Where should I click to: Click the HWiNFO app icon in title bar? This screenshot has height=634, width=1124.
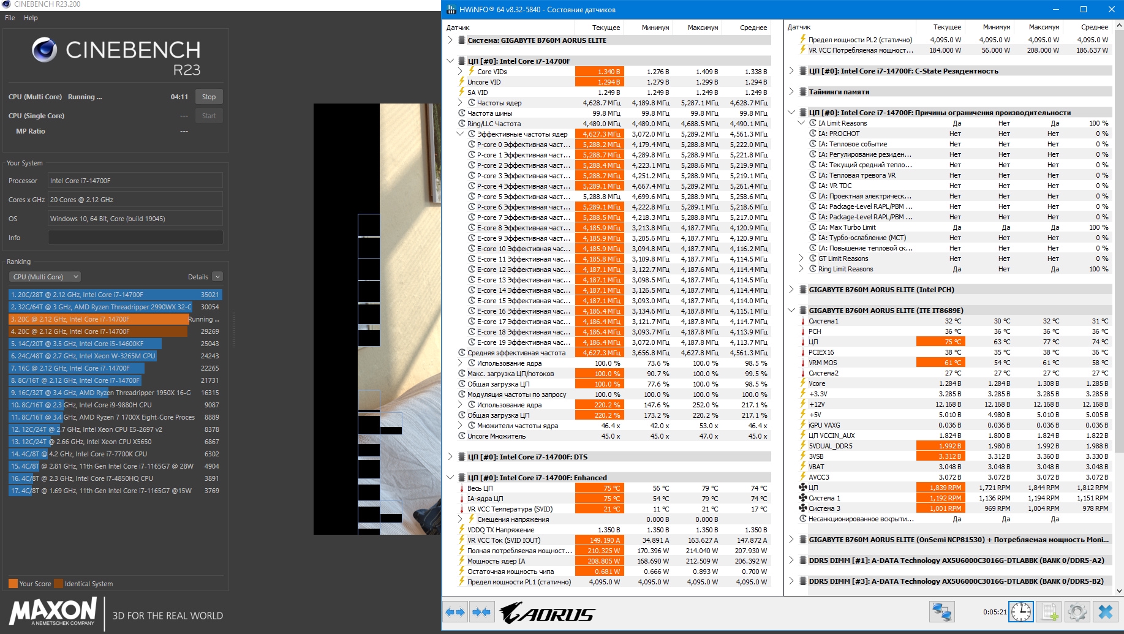[451, 10]
